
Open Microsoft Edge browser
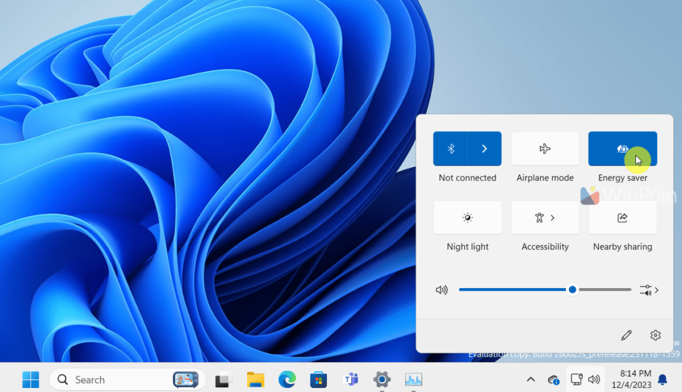tap(287, 380)
